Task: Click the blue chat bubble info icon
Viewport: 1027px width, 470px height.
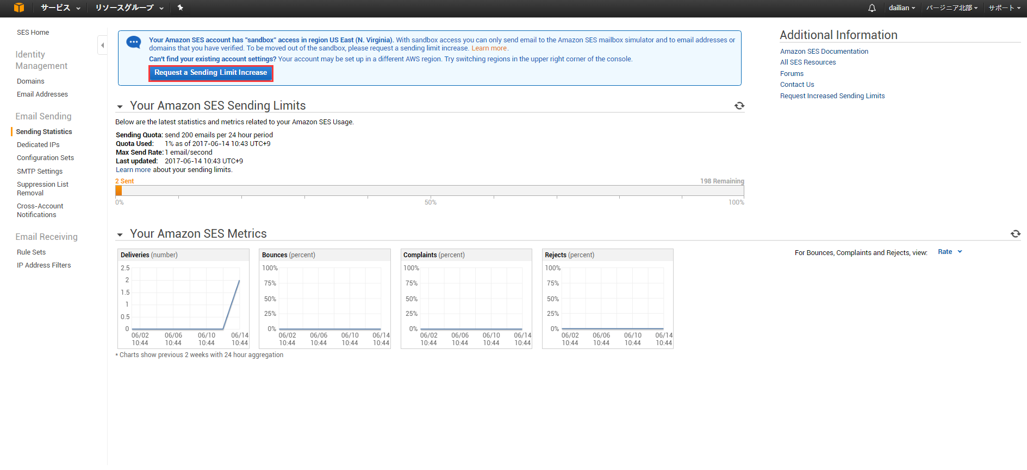Action: 134,42
